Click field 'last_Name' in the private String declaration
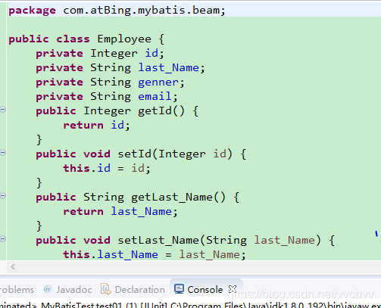Image resolution: width=381 pixels, height=308 pixels. pos(169,68)
